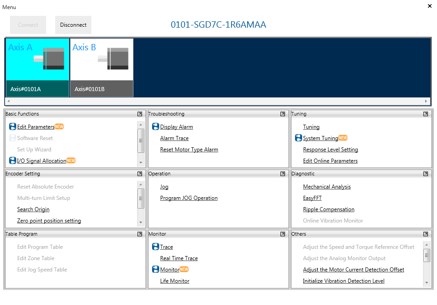Open Response Level Setting
The height and width of the screenshot is (305, 437).
coord(330,150)
